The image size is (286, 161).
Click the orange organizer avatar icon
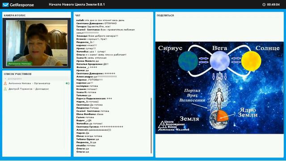point(5,84)
